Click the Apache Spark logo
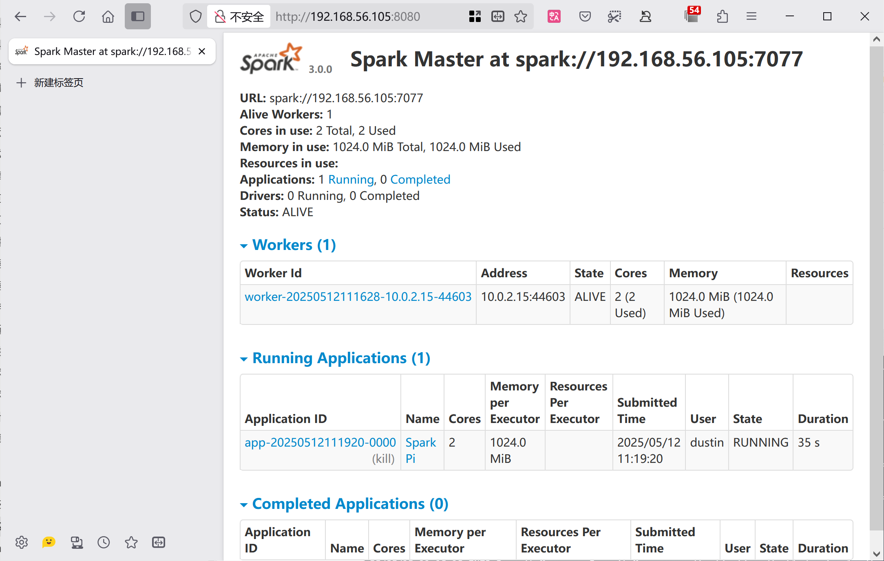The width and height of the screenshot is (884, 561). 271,59
